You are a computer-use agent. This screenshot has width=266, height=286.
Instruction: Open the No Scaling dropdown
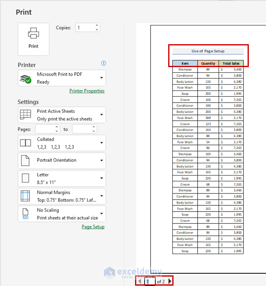coord(62,214)
